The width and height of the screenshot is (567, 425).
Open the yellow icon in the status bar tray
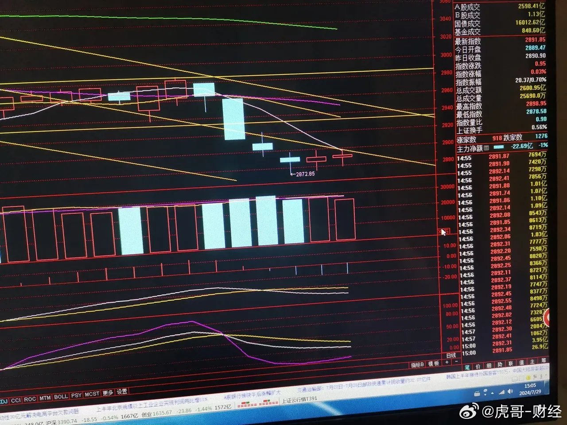(528, 377)
